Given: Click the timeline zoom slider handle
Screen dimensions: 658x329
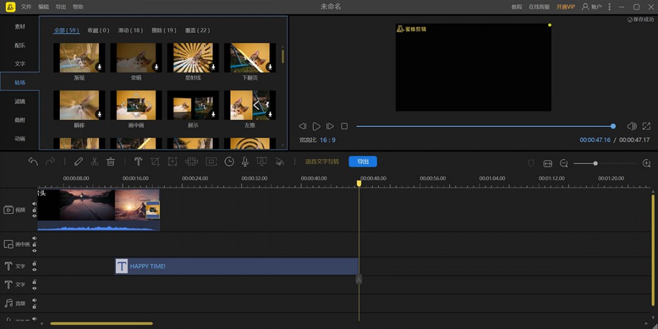Looking at the screenshot, I should coord(595,163).
